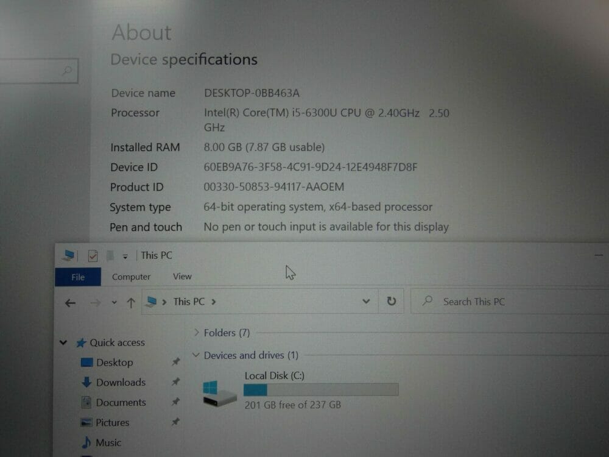Screen dimensions: 609x457
Task: Open the View ribbon tab
Action: (x=182, y=276)
